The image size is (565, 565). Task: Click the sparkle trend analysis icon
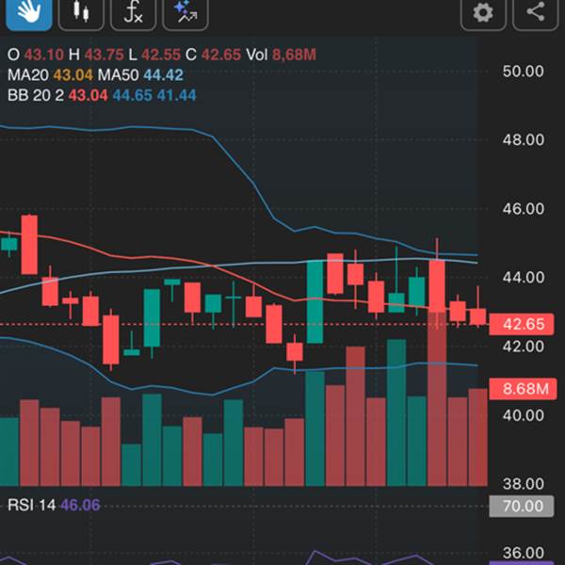click(x=185, y=12)
